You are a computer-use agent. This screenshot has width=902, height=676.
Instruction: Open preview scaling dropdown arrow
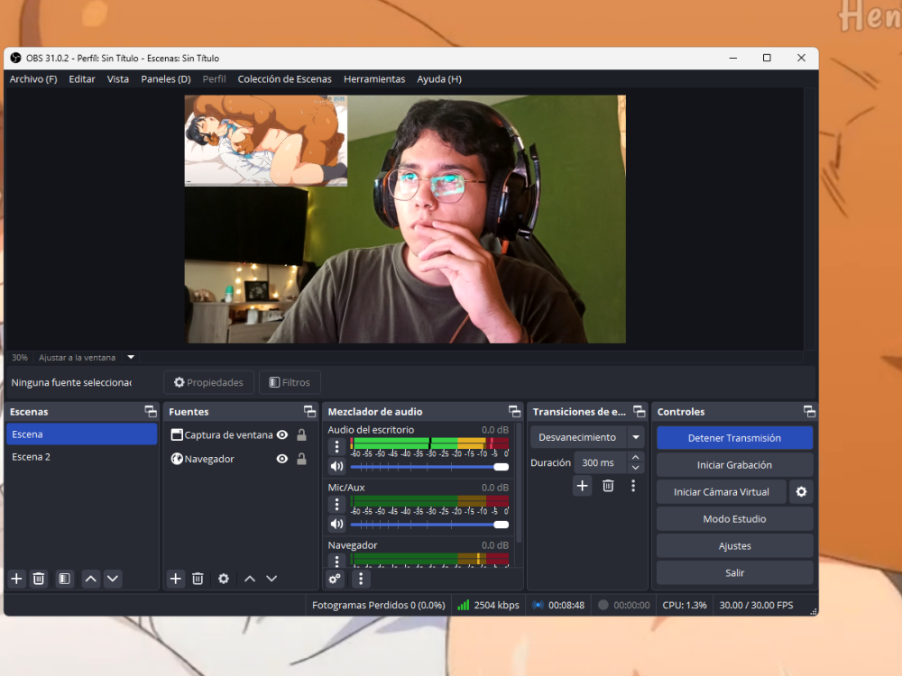click(x=131, y=357)
